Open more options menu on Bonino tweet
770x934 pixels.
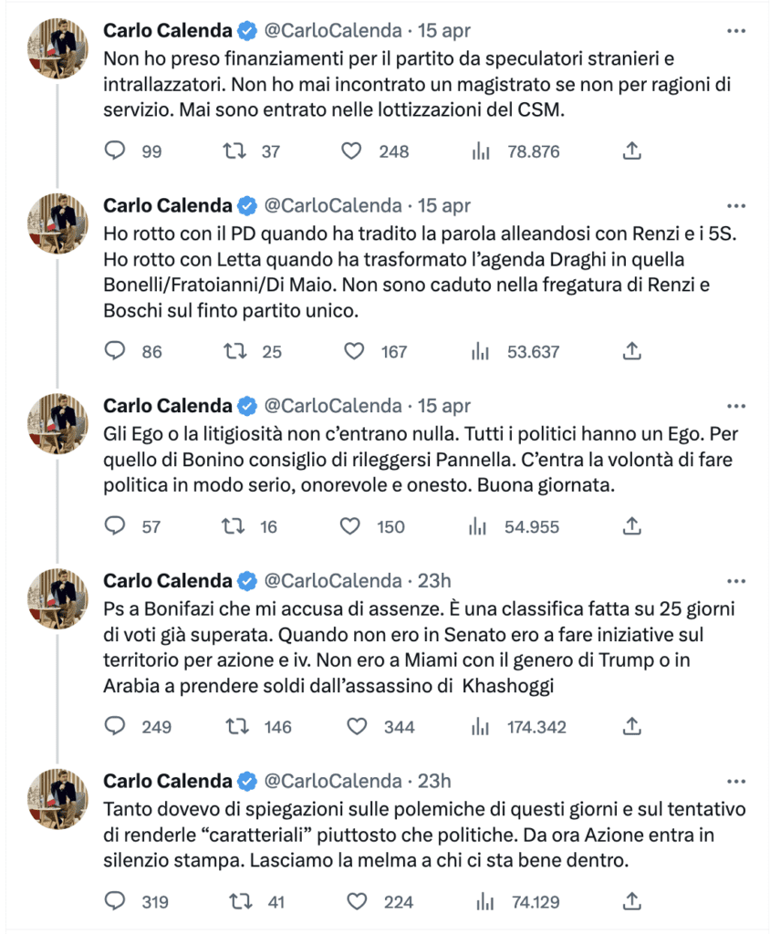[736, 406]
